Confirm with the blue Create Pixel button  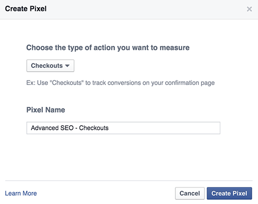point(229,193)
